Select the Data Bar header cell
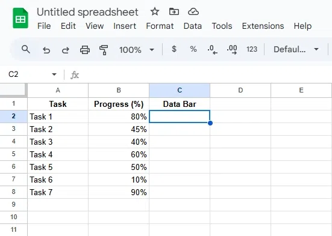332x236 pixels. point(180,104)
